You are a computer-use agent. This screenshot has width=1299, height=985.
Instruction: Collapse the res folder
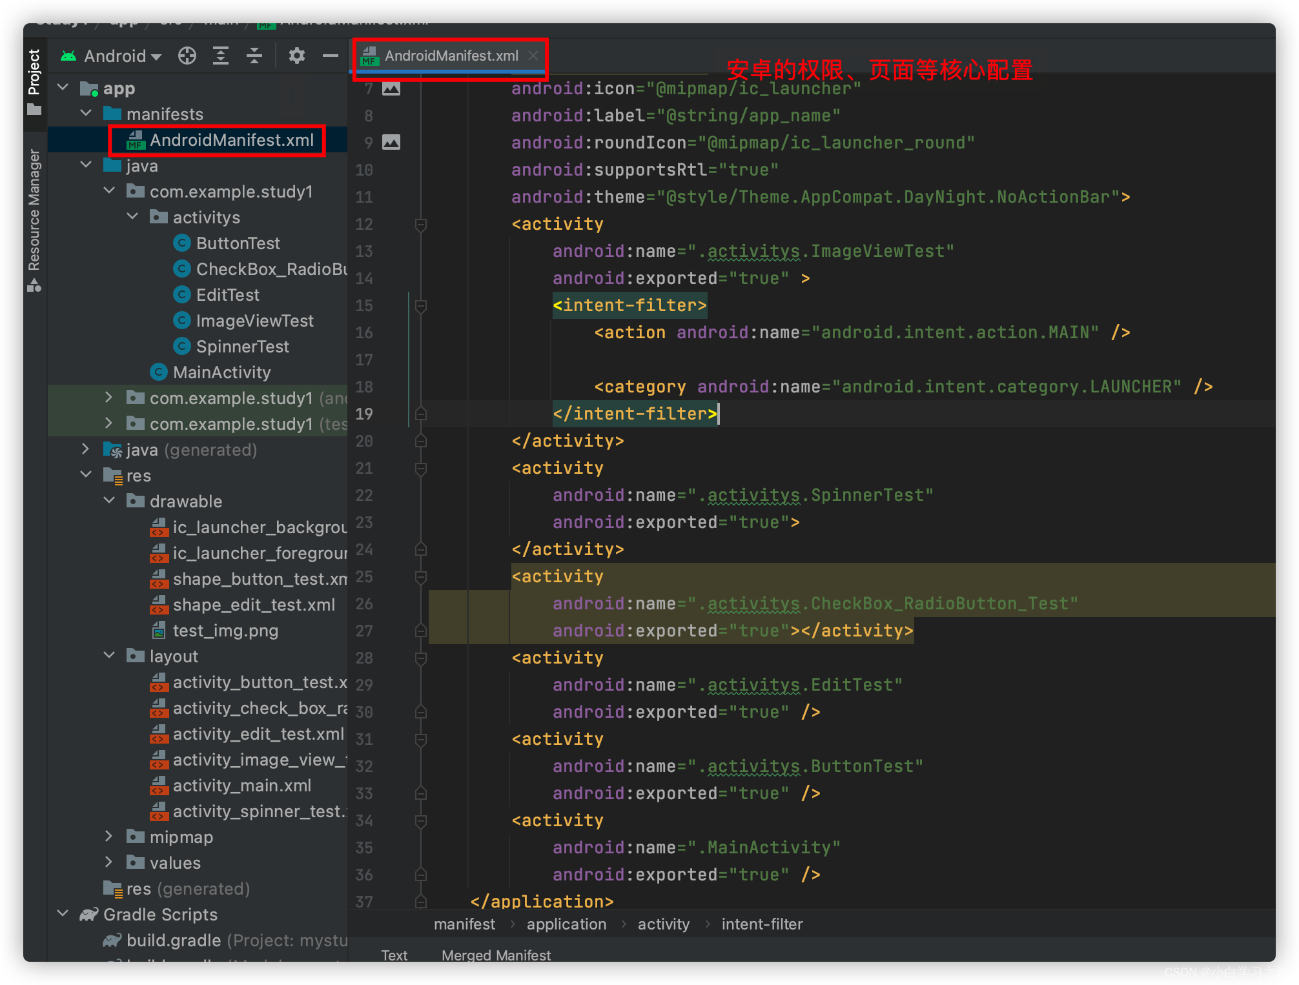click(87, 475)
